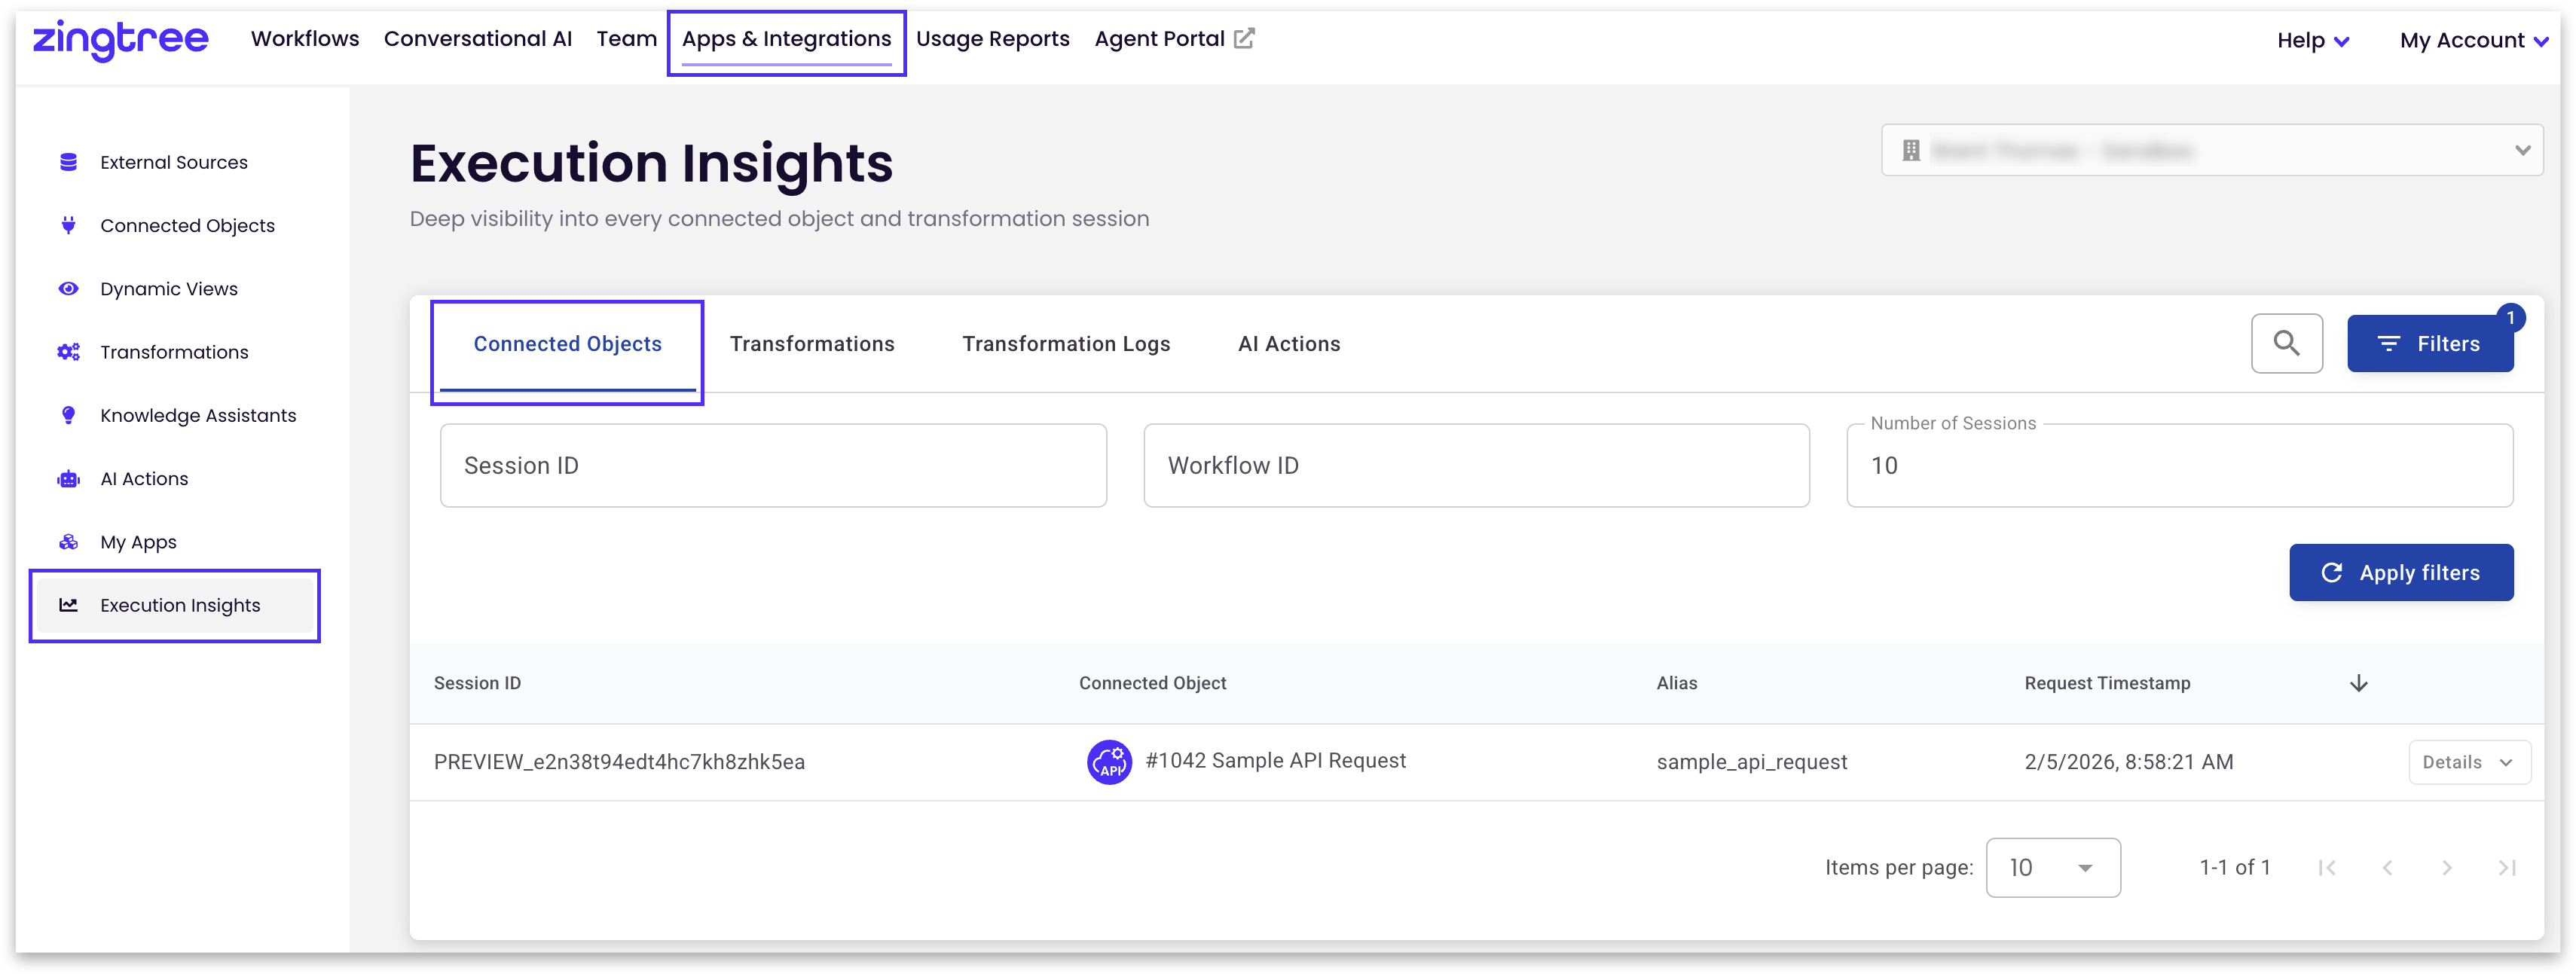Switch to the Transformation Logs tab
Viewport: 2576px width, 974px height.
pyautogui.click(x=1065, y=344)
